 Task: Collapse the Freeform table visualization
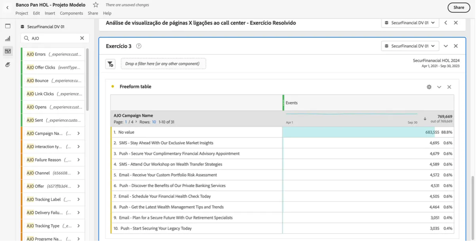(439, 87)
